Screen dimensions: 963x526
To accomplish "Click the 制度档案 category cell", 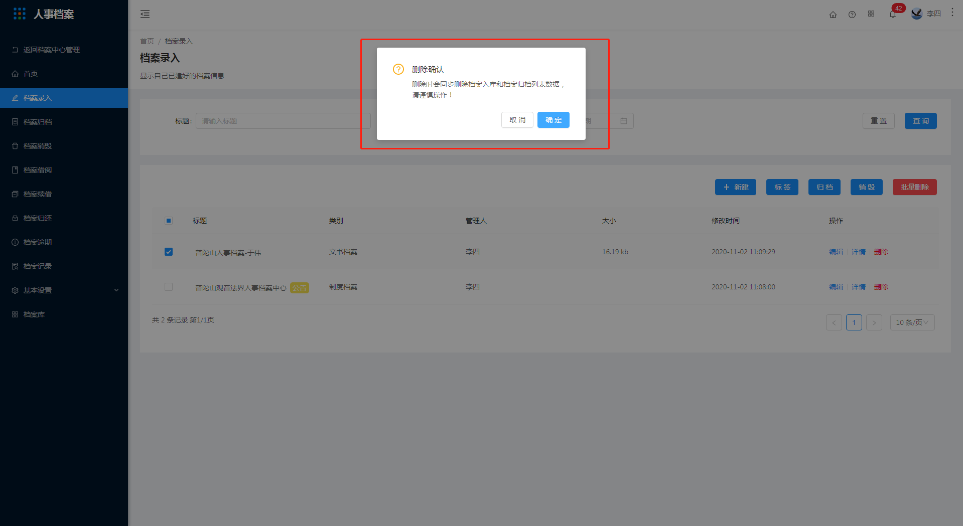I will click(x=343, y=287).
